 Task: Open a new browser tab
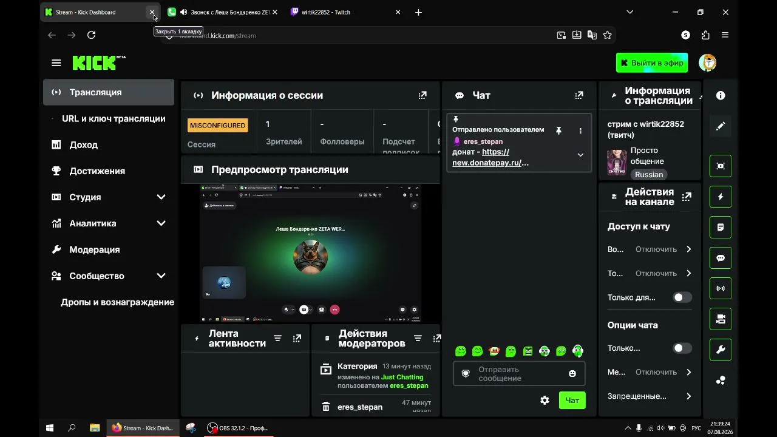click(x=418, y=12)
